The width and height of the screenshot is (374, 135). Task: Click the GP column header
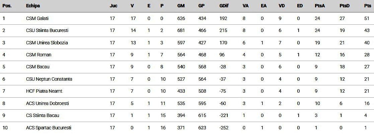(202, 6)
